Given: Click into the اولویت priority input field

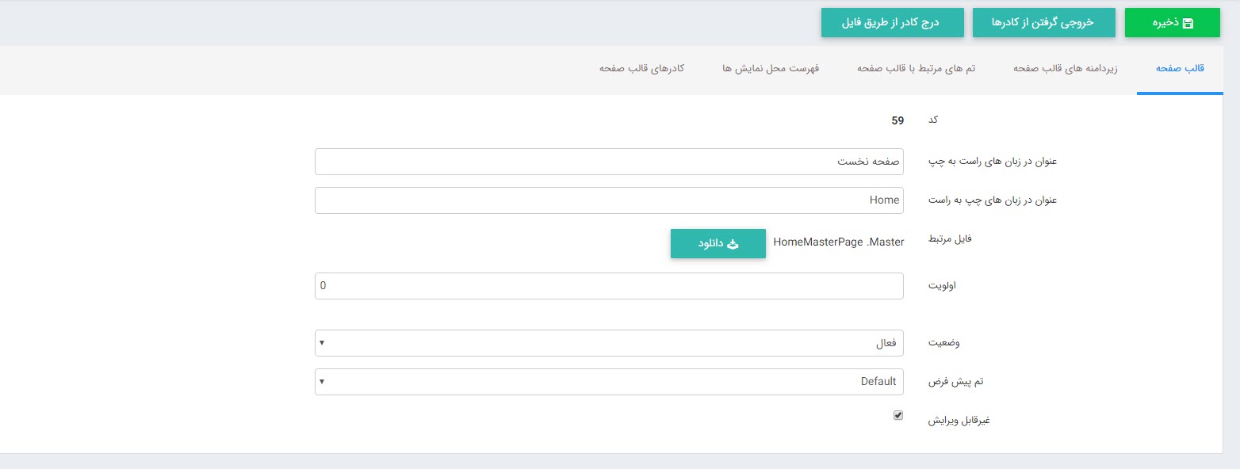Looking at the screenshot, I should [x=609, y=286].
